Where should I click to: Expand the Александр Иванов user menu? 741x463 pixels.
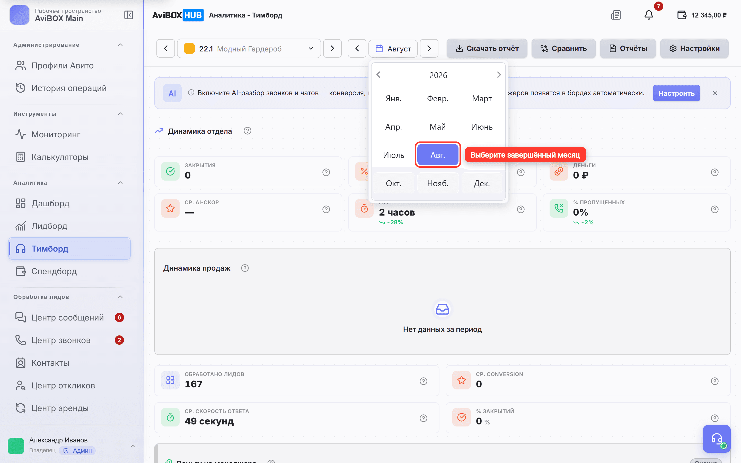coord(133,446)
